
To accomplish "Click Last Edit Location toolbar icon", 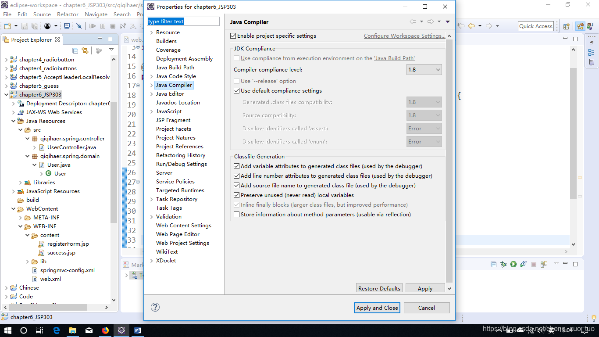I will [461, 26].
